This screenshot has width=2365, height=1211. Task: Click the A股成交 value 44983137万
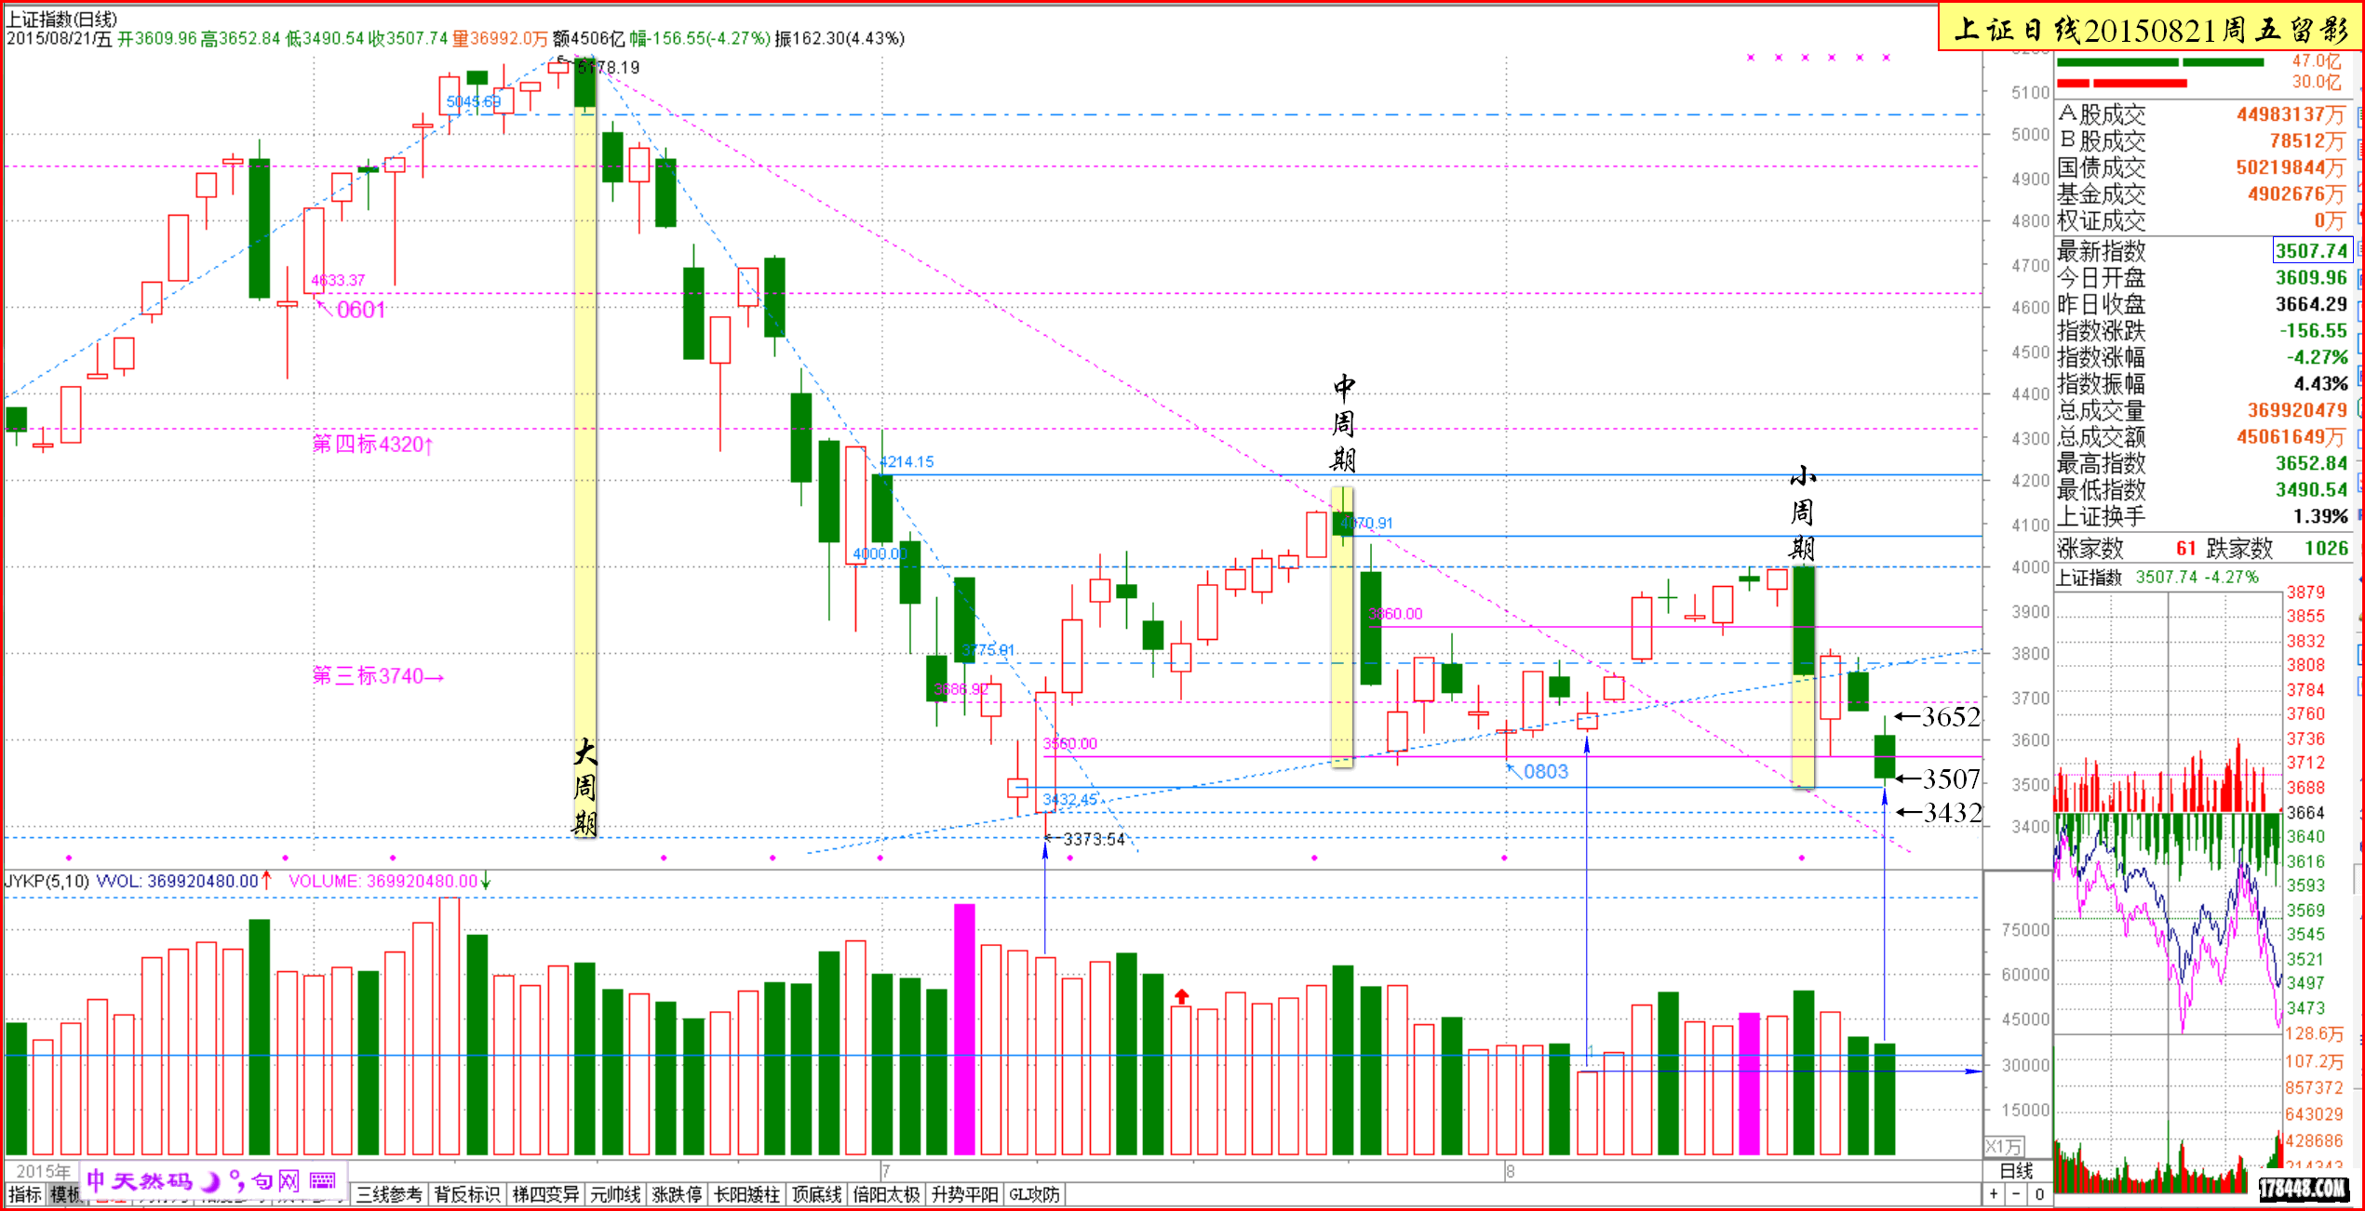click(2291, 114)
